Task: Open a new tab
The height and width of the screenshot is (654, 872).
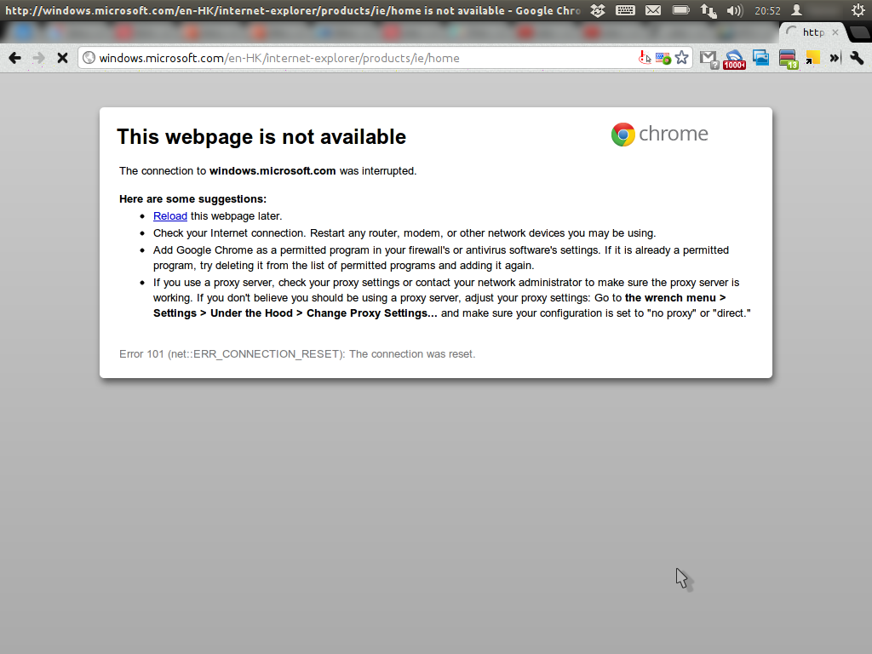Action: (x=860, y=32)
